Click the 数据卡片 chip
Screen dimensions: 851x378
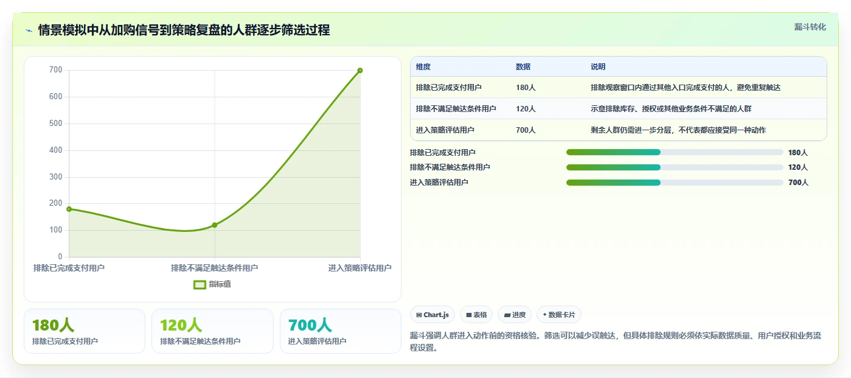coord(558,315)
